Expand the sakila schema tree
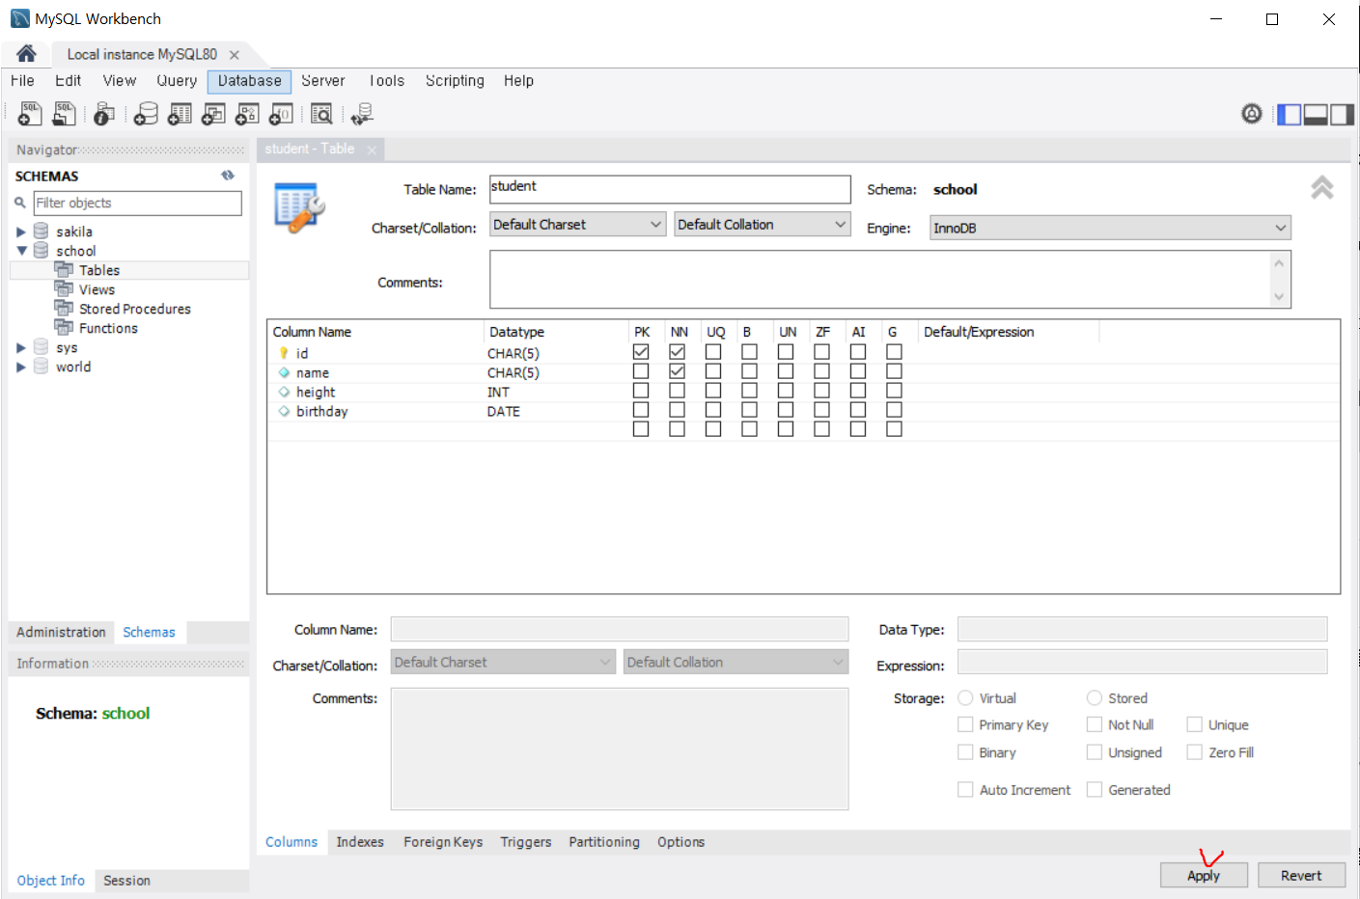 (20, 232)
